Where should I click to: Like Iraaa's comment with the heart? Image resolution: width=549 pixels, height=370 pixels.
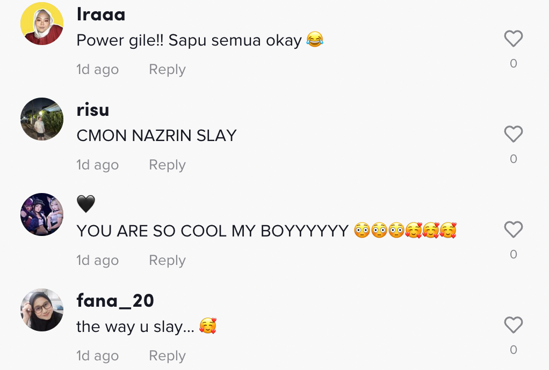click(x=513, y=39)
